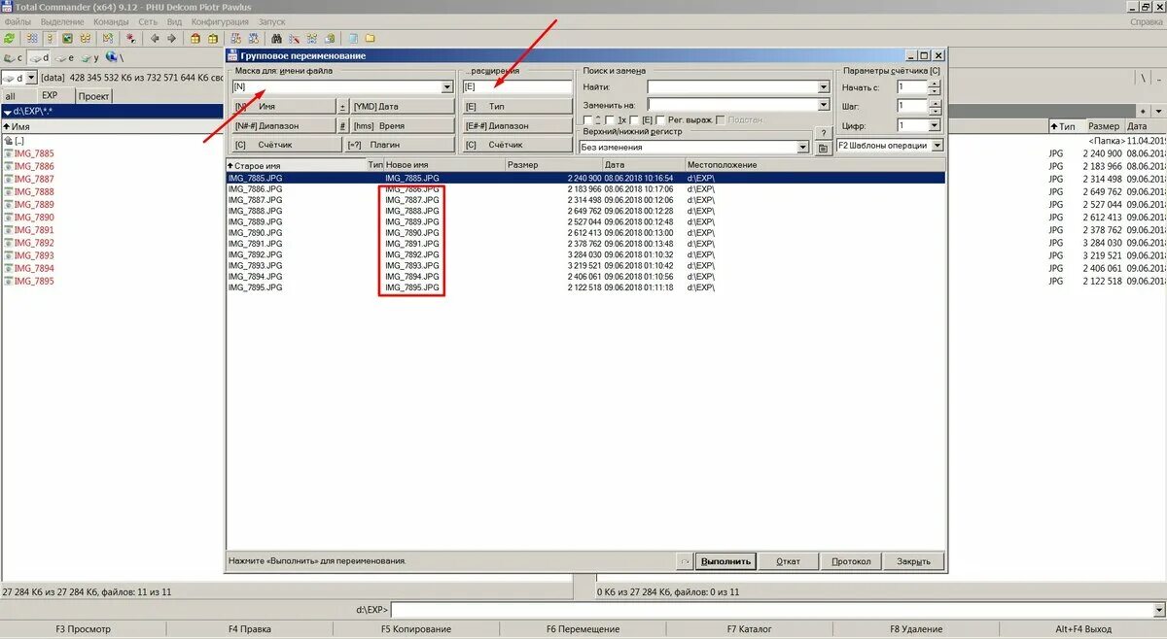1167x639 pixels.
Task: Open the command line history dropdown
Action: click(1158, 610)
